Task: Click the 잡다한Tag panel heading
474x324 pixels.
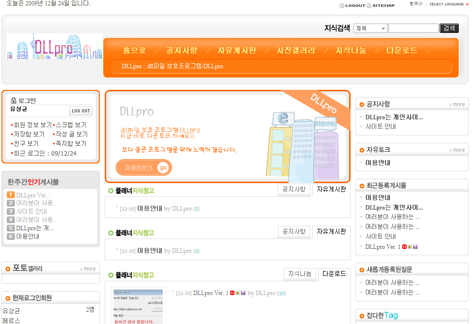Action: pyautogui.click(x=382, y=316)
